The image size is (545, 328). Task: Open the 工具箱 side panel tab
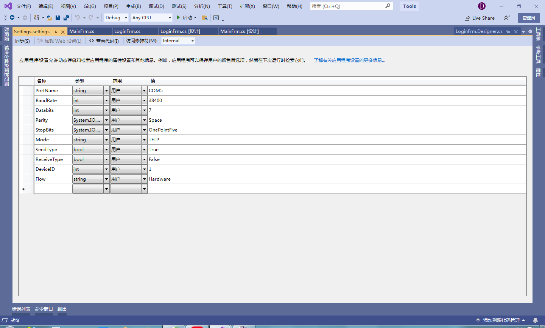tap(538, 34)
